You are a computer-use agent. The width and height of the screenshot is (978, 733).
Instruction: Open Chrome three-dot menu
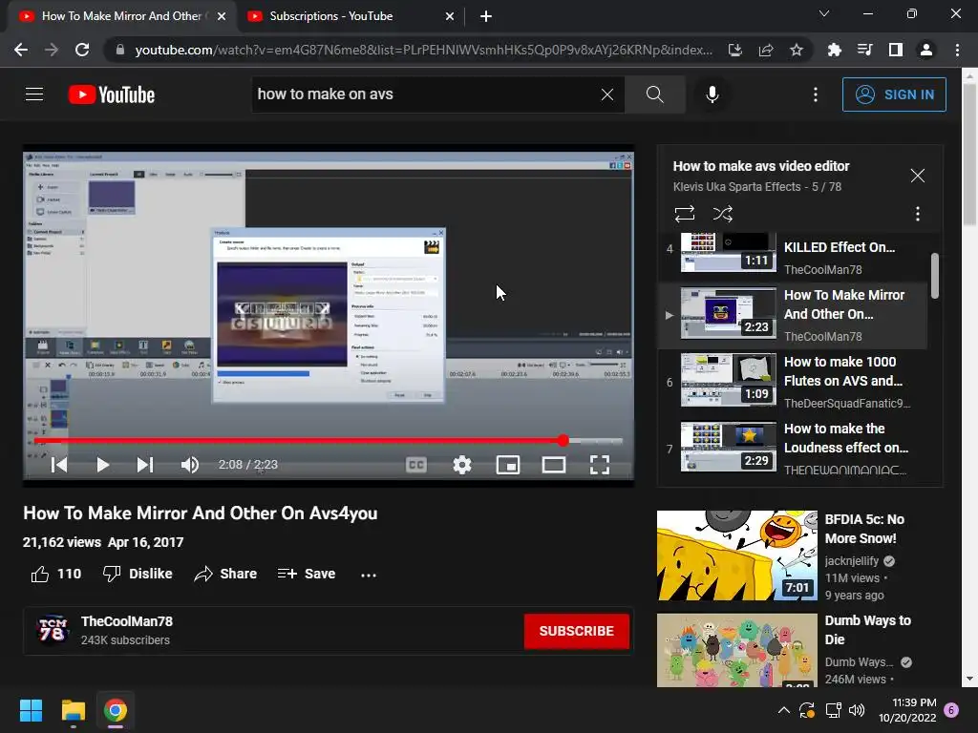tap(957, 50)
